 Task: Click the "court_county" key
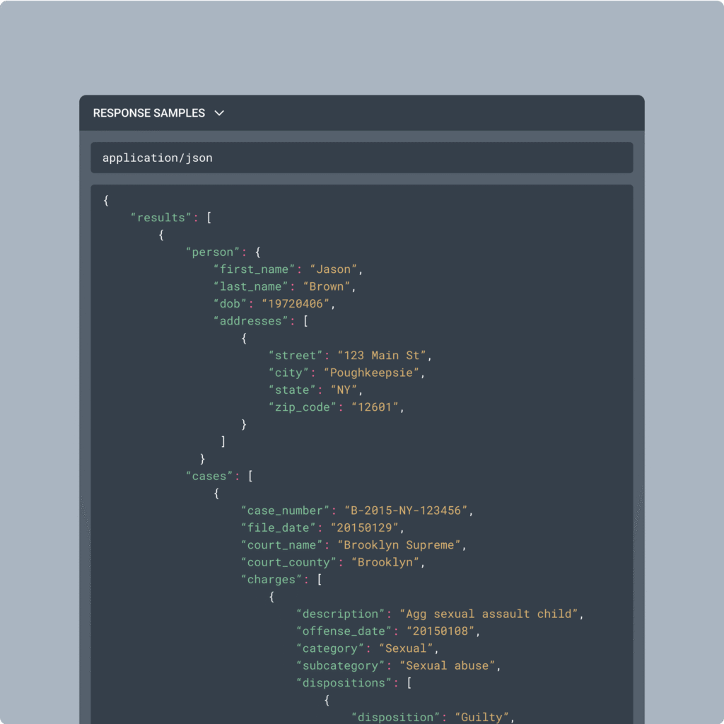[288, 562]
